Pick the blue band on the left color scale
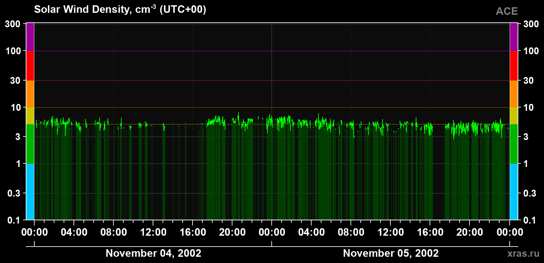 pos(30,192)
